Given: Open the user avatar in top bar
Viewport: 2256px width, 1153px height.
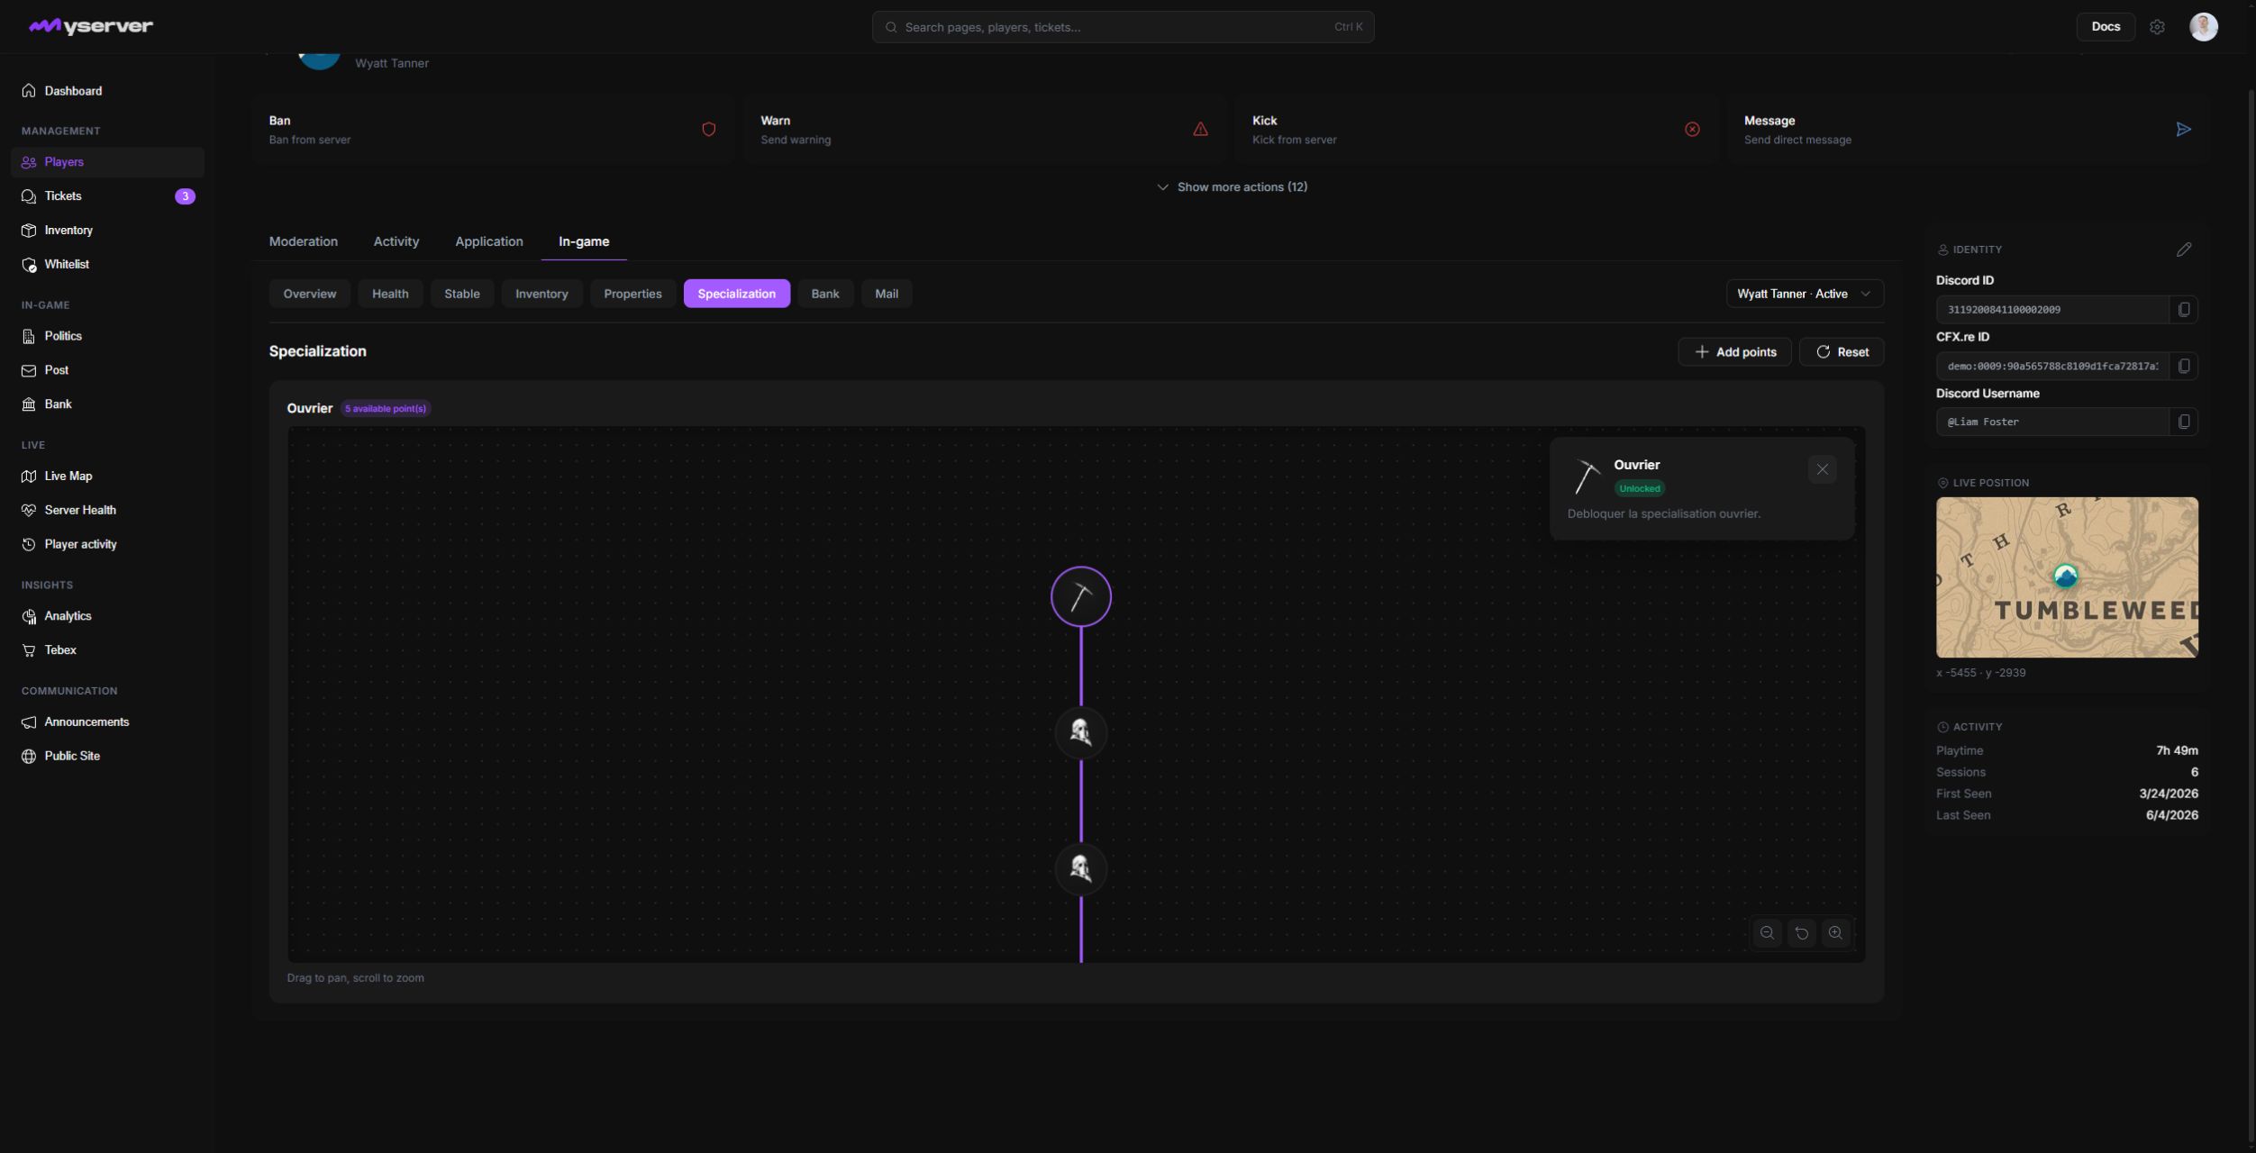Looking at the screenshot, I should point(2204,27).
